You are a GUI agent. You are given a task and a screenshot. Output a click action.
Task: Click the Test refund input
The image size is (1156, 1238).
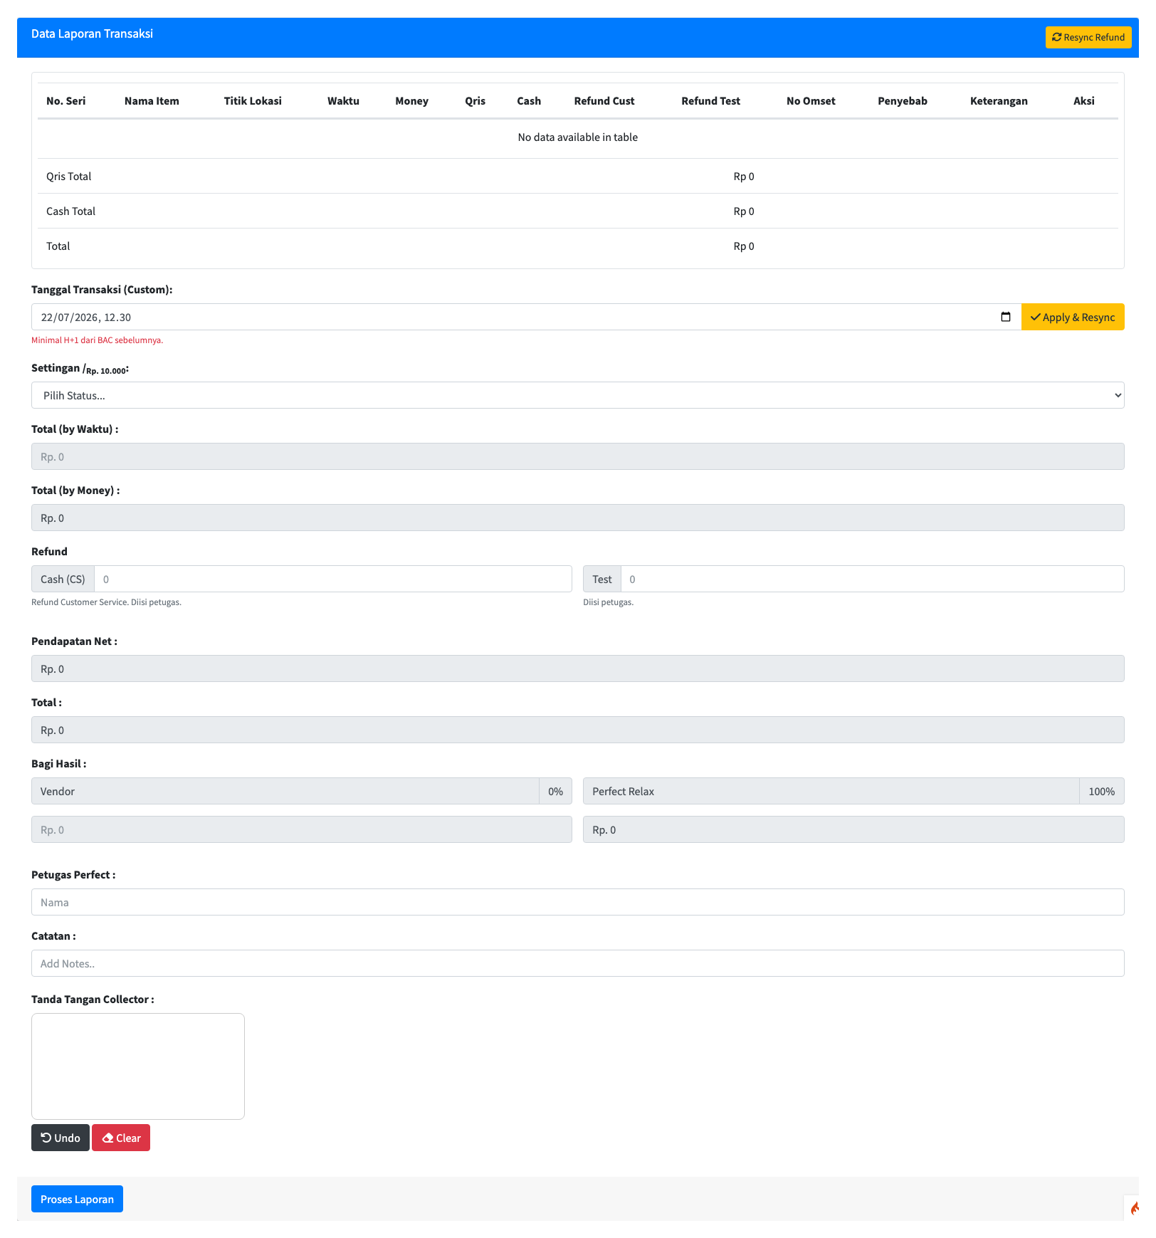point(872,579)
